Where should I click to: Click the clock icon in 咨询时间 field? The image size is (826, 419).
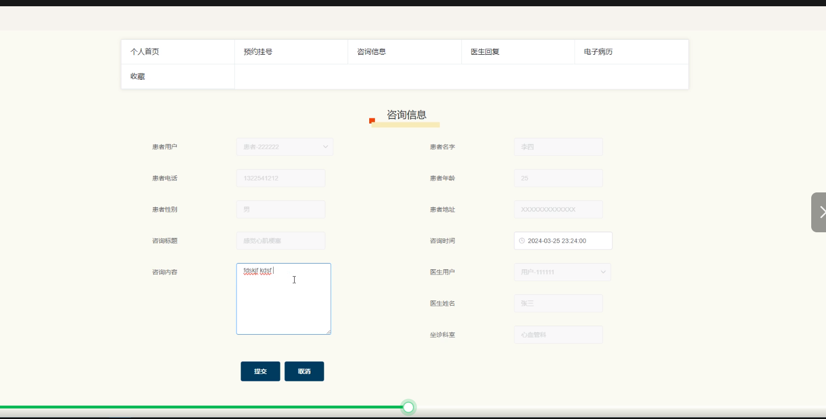(x=522, y=241)
